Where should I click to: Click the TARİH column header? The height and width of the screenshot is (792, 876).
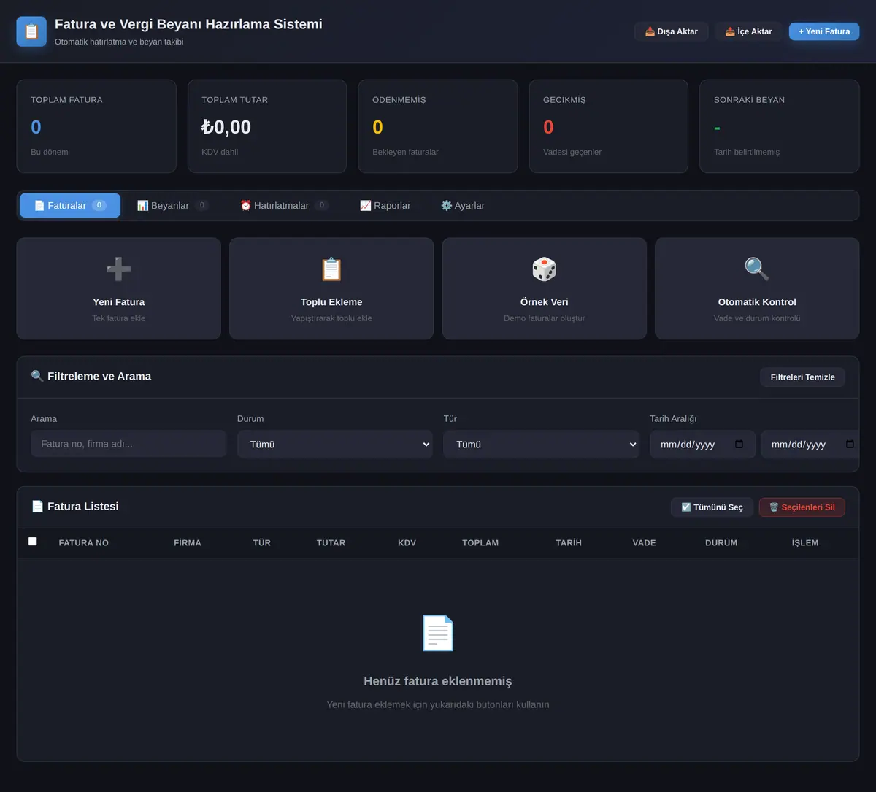pyautogui.click(x=569, y=543)
